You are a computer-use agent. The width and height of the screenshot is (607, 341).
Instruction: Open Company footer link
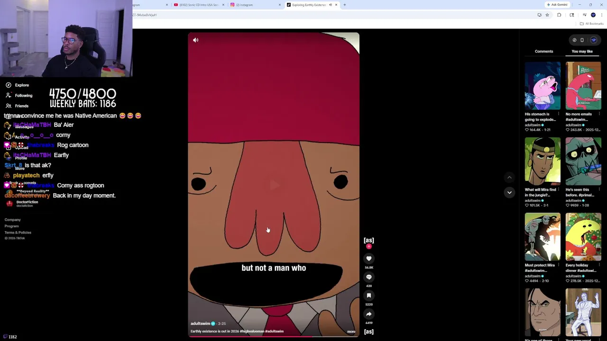point(13,220)
